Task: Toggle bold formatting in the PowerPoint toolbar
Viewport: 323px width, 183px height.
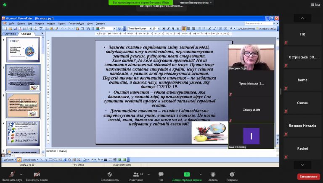Action: tap(163, 29)
